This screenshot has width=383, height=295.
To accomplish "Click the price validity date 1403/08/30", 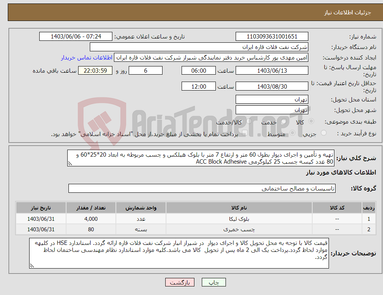I will (272, 86).
